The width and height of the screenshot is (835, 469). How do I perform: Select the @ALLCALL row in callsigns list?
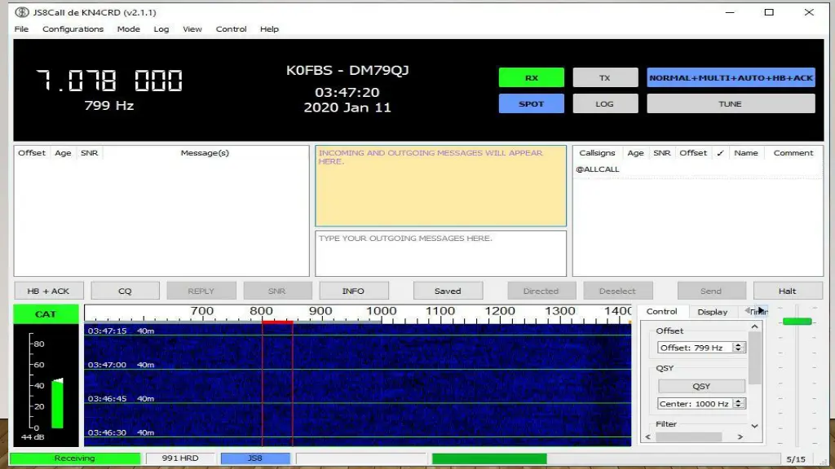[x=698, y=169]
